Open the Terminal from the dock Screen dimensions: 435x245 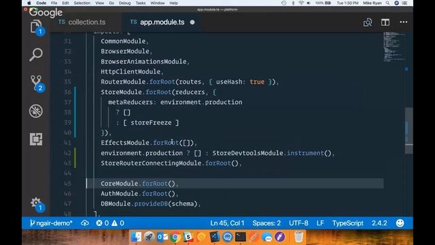coord(241,237)
